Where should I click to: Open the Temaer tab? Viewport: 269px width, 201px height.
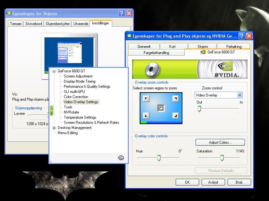point(16,24)
